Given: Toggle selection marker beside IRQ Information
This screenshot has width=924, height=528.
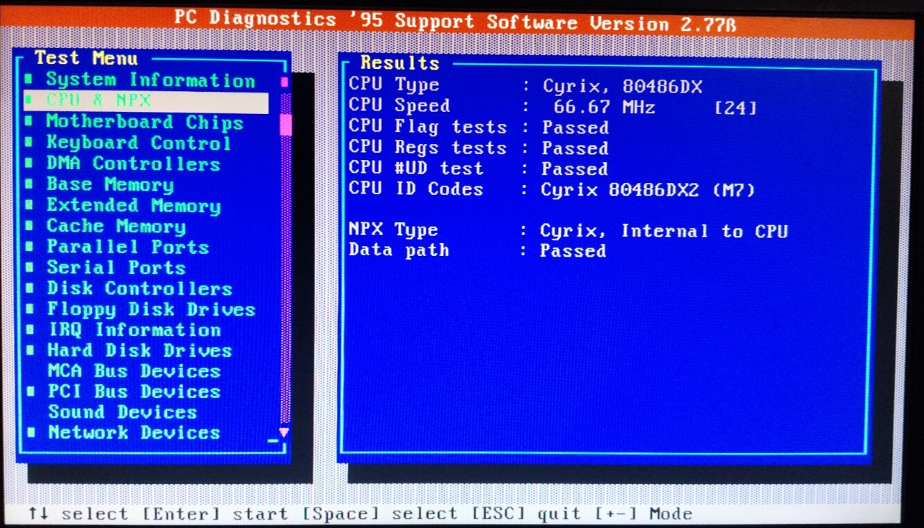Looking at the screenshot, I should 31,330.
